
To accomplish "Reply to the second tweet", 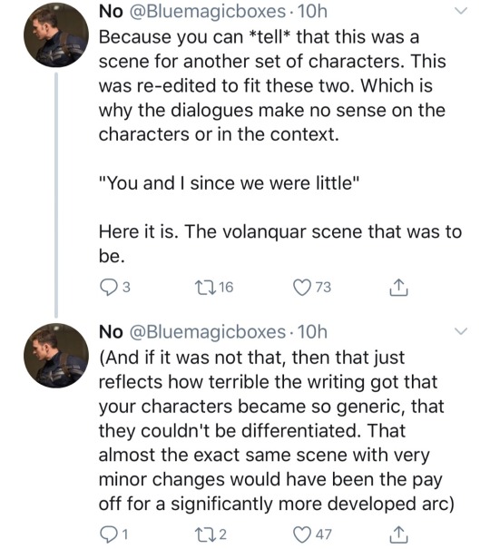I will pyautogui.click(x=114, y=534).
